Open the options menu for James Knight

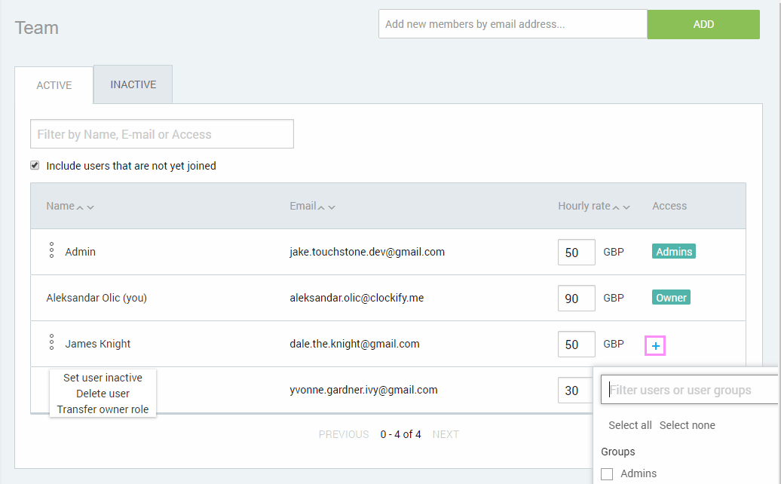pyautogui.click(x=51, y=342)
